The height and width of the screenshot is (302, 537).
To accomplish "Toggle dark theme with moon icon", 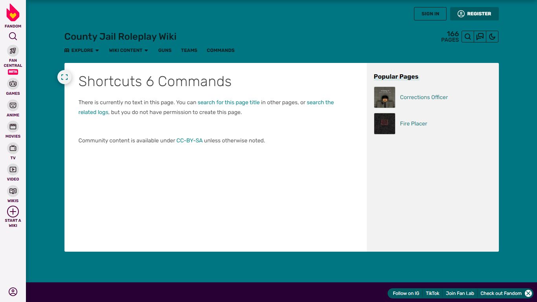I will pos(492,37).
